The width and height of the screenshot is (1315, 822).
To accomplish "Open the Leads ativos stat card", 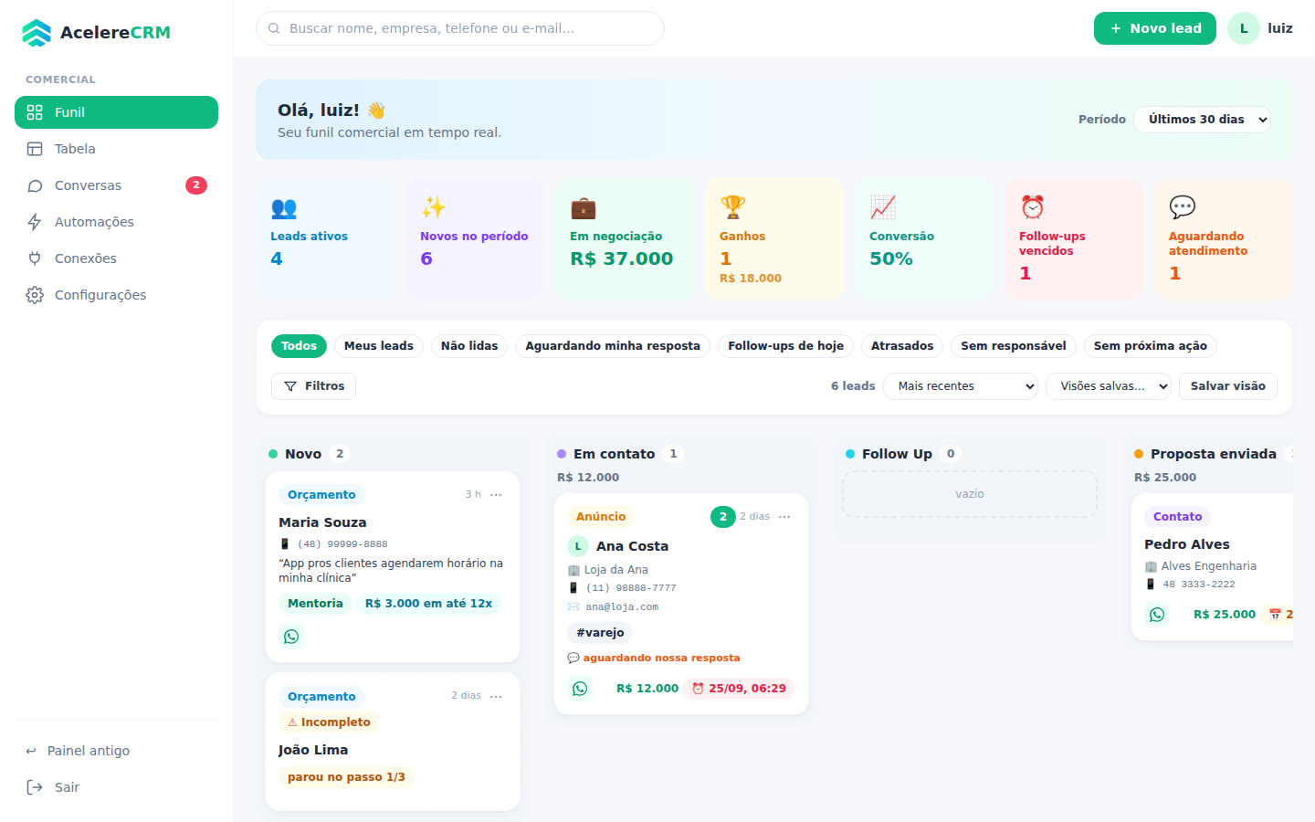I will point(325,239).
